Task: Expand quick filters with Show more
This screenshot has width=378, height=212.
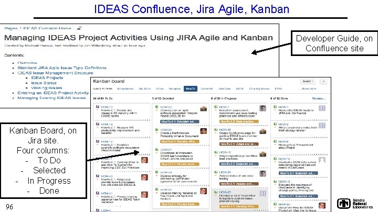Action: pyautogui.click(x=309, y=88)
